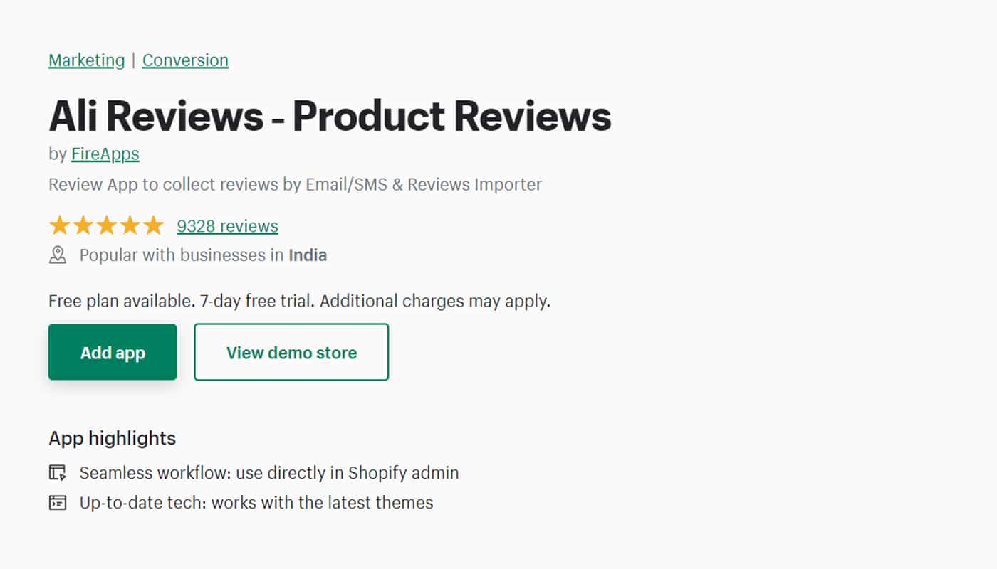This screenshot has height=569, width=997.
Task: Click the Up-to-date tech highlight icon
Action: 58,503
